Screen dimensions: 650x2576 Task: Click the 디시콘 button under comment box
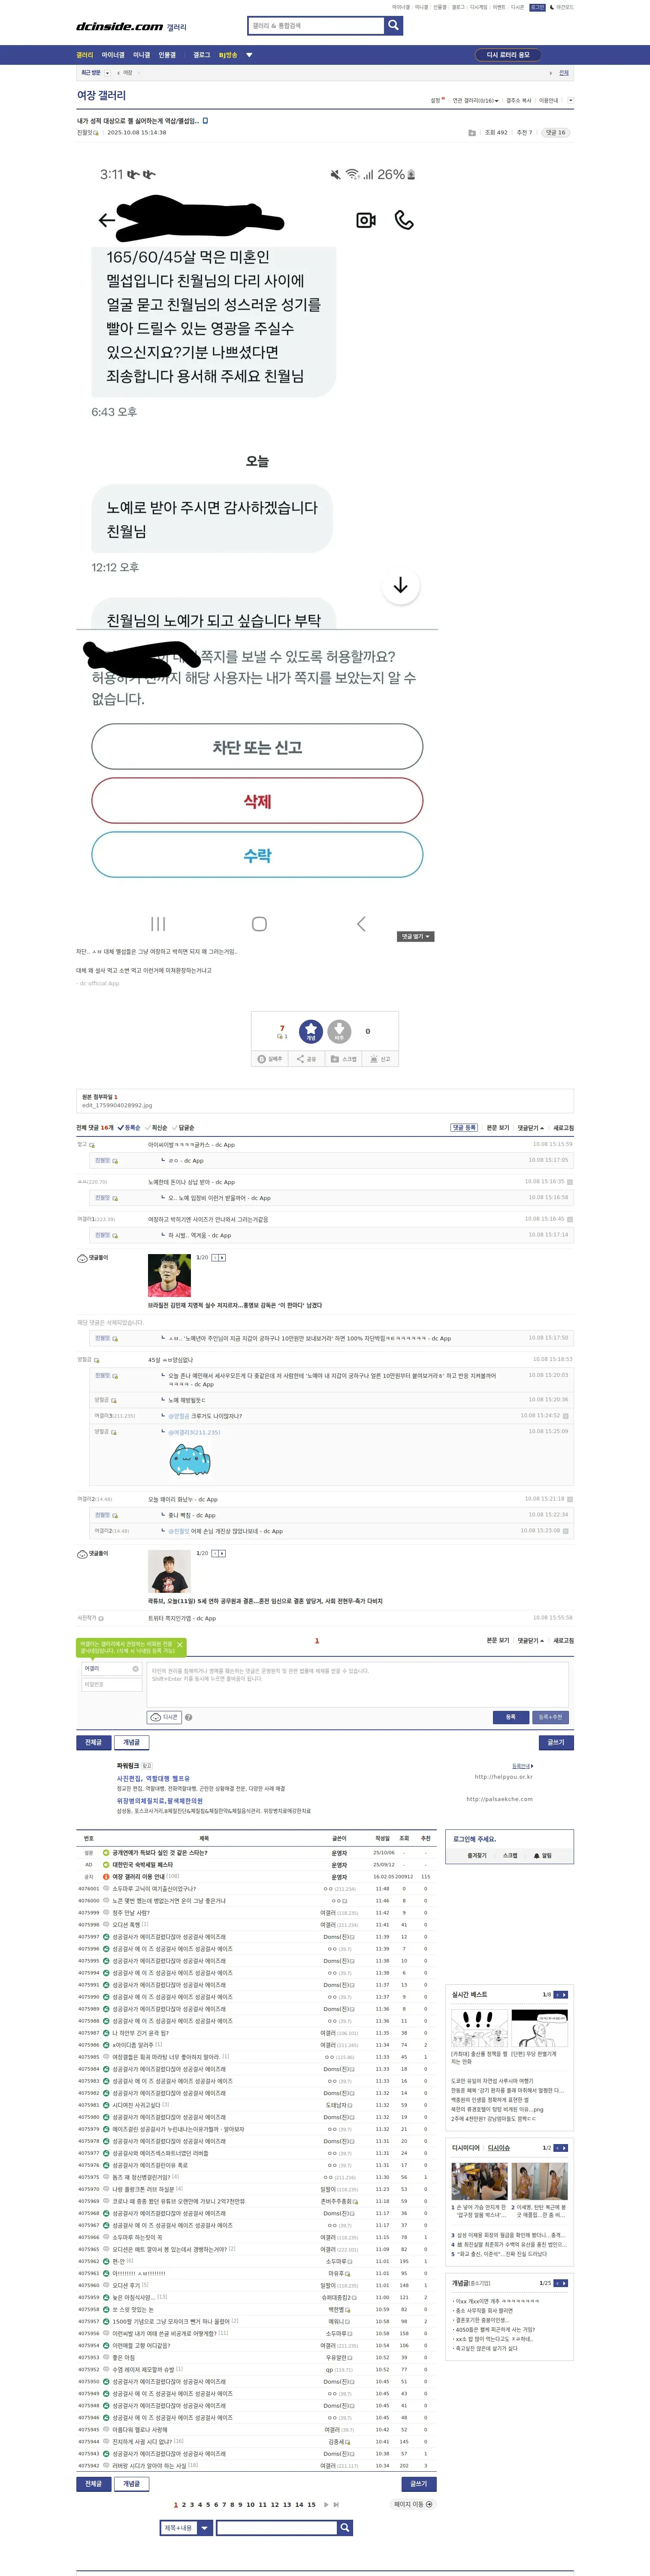163,1717
